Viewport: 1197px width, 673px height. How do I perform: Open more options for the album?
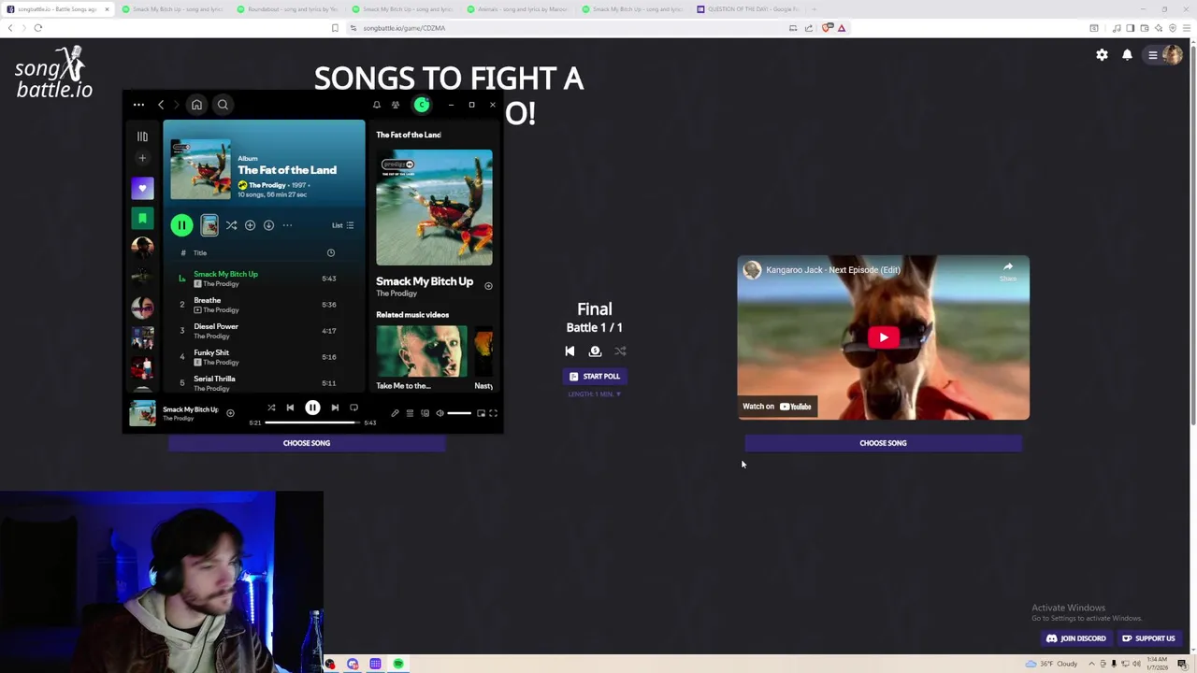click(x=287, y=225)
